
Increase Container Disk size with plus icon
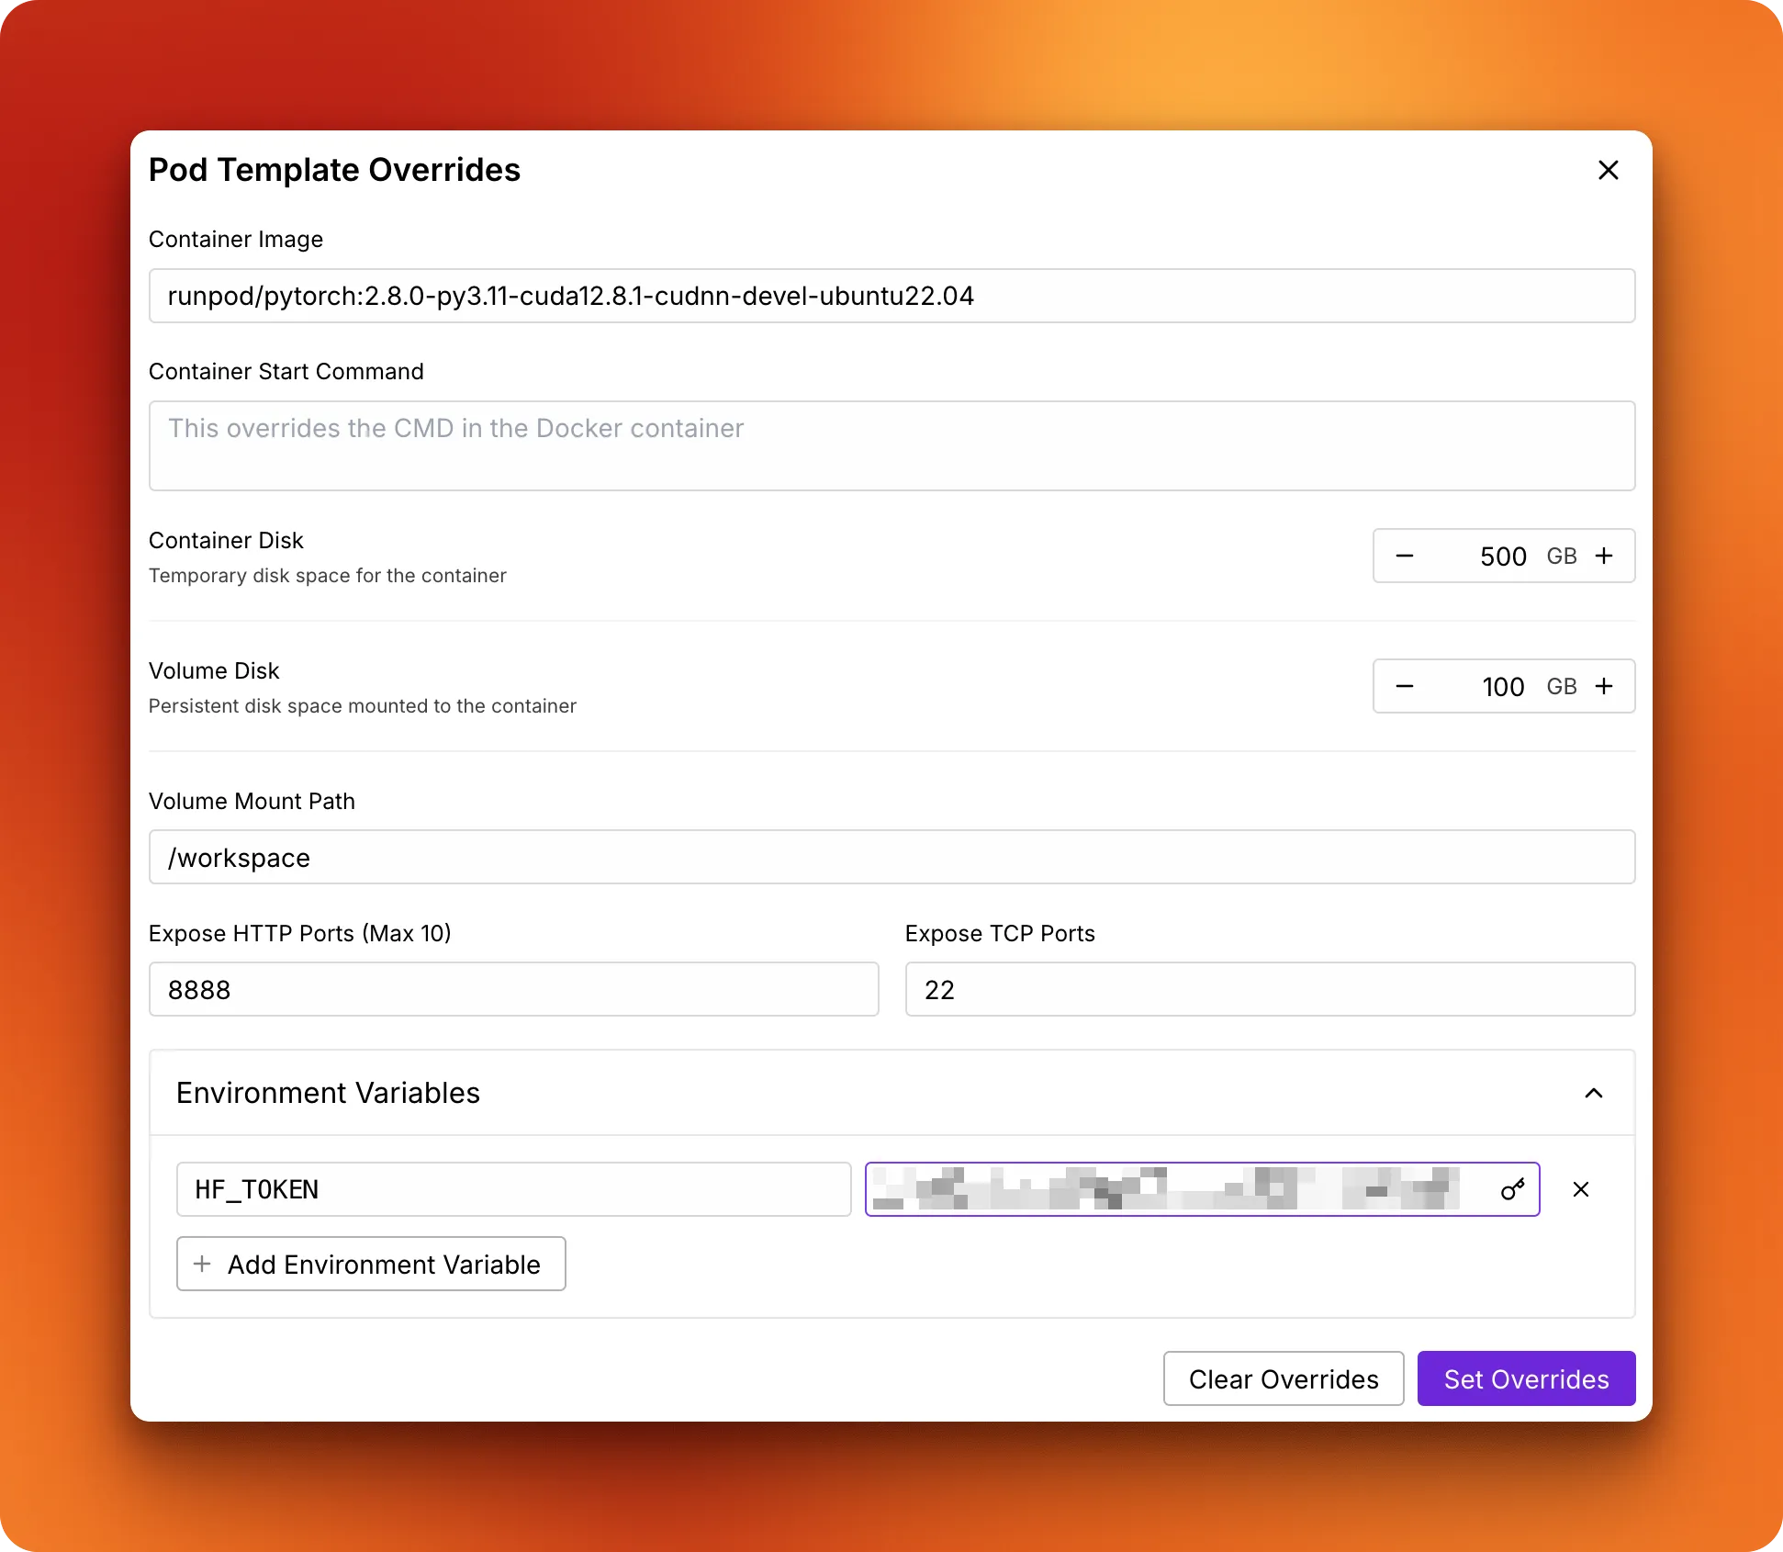click(1604, 556)
